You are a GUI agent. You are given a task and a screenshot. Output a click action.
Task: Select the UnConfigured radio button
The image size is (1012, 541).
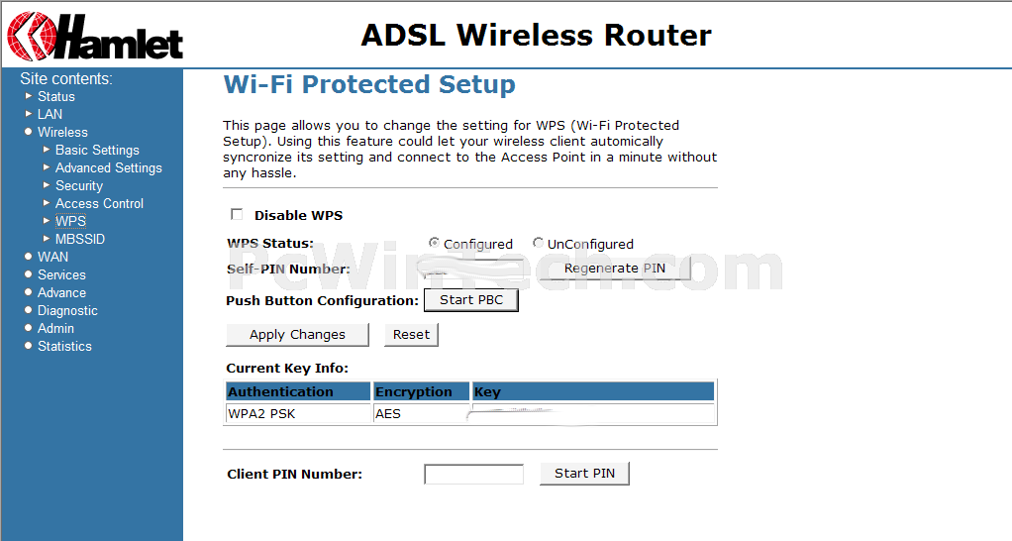538,243
